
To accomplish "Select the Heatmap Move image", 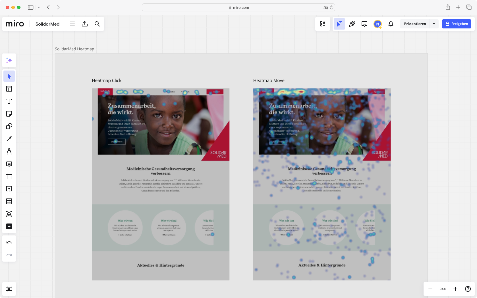I will click(322, 185).
